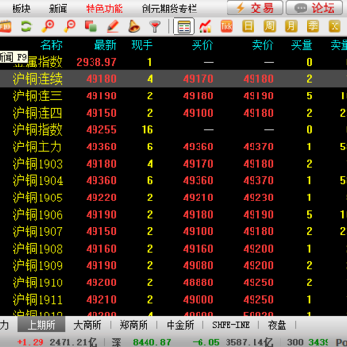This screenshot has width=347, height=347.
Task: Click bid price 48880 in 沪铜1910 row
Action: 199,282
